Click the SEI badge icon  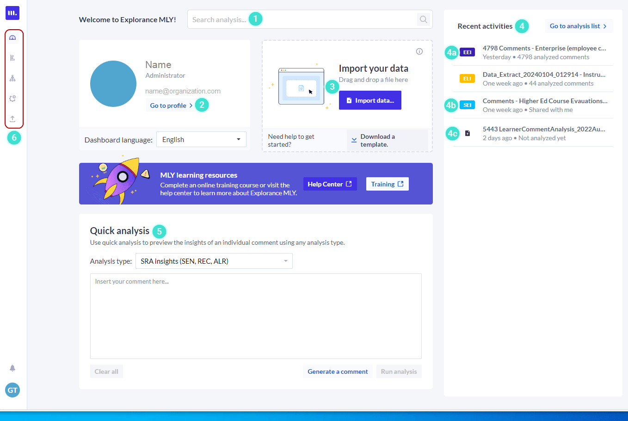pos(467,105)
